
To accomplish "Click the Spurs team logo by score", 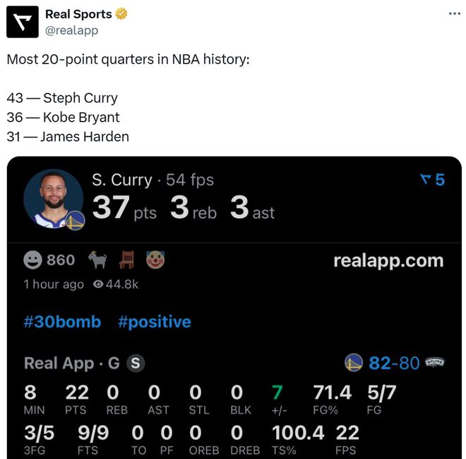I will pos(434,363).
